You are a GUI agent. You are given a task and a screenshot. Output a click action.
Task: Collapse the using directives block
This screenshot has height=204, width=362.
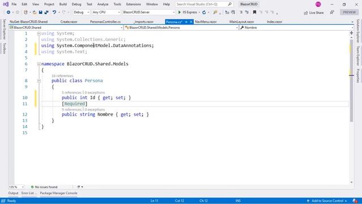39,33
